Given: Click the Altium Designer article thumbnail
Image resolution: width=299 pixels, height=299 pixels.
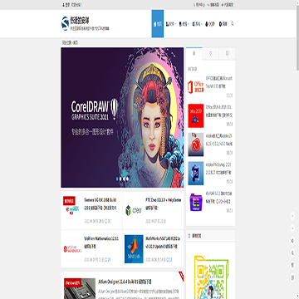Looking at the screenshot, I should [80, 288].
